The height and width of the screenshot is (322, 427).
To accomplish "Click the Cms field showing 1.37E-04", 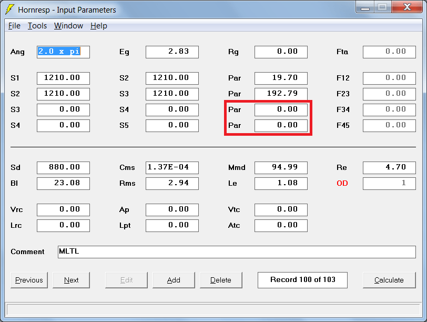I will (x=172, y=167).
